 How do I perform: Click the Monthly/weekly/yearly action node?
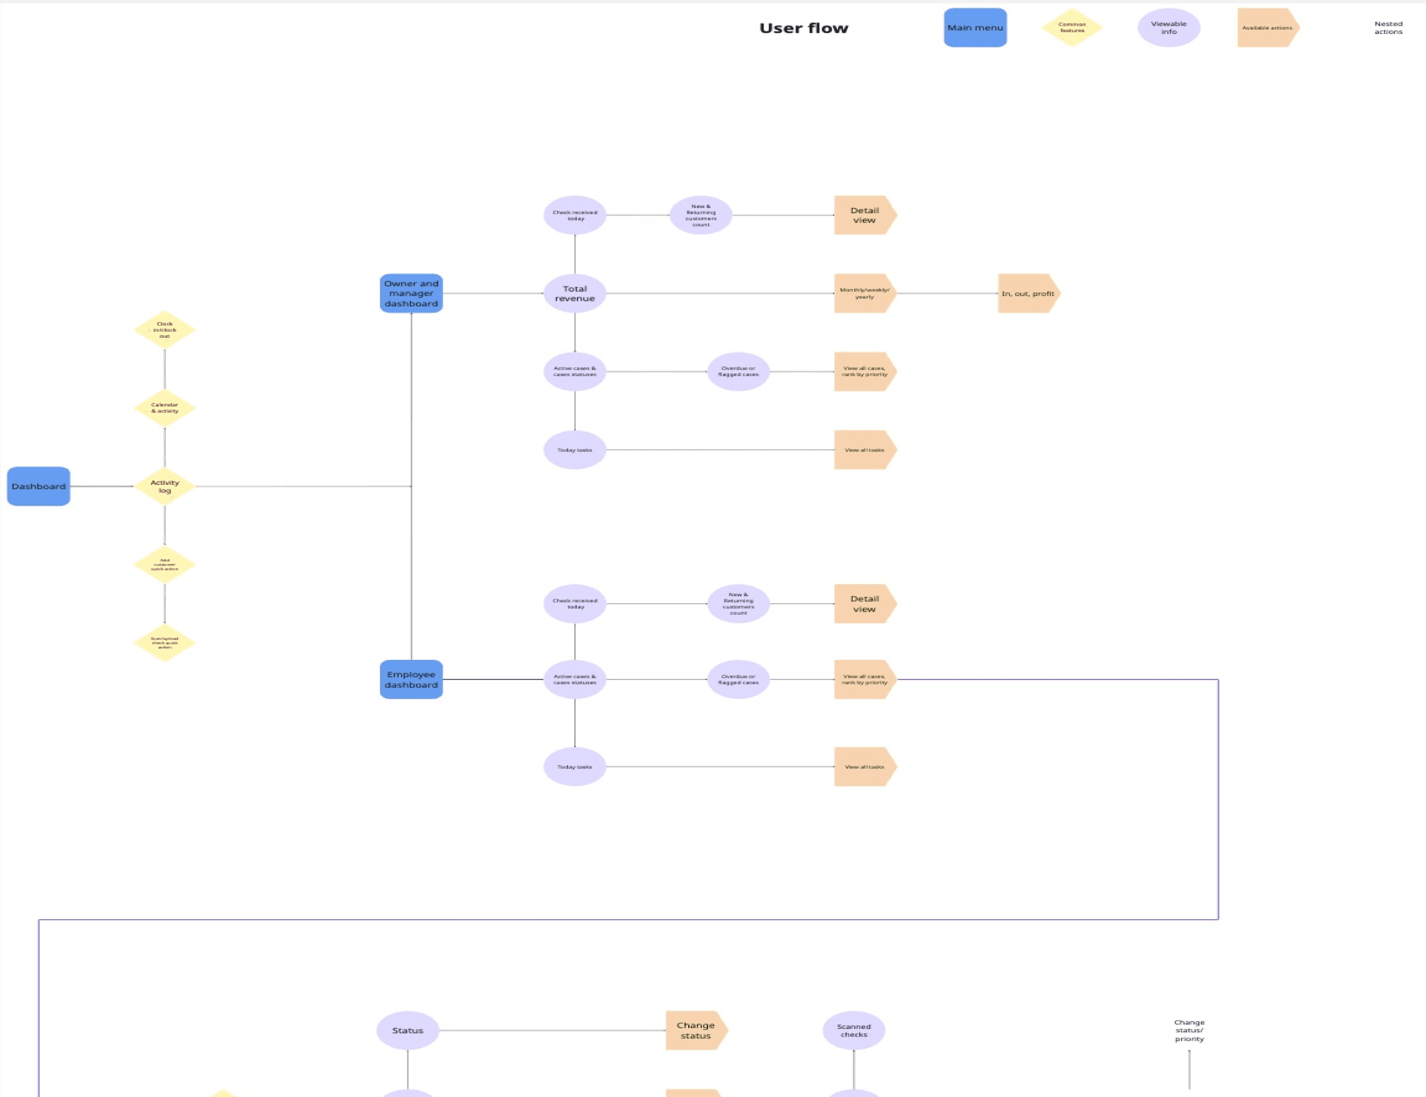click(x=865, y=293)
